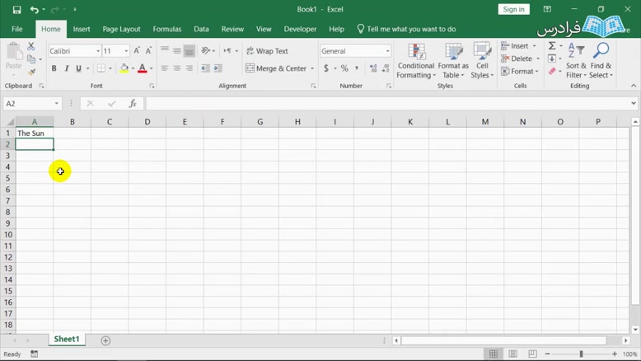Screen dimensions: 641x361
Task: Toggle Italic formatting
Action: point(67,68)
